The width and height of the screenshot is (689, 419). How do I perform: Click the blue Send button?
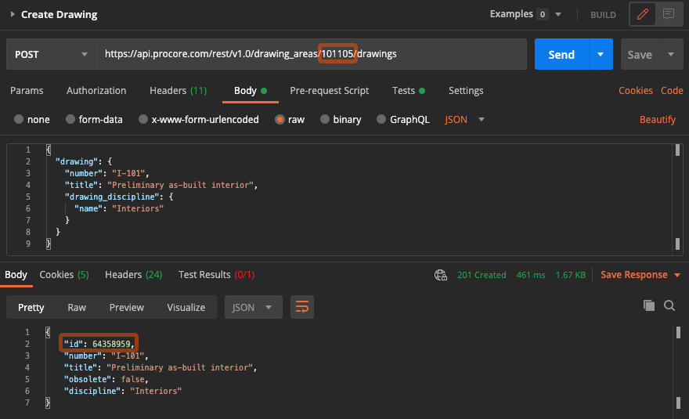pyautogui.click(x=561, y=54)
